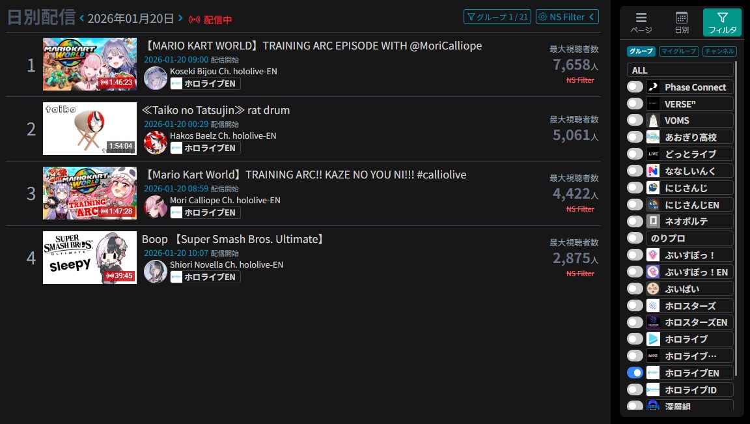Open Mori Calliope Ch. channel link
750x424 pixels.
coord(225,201)
